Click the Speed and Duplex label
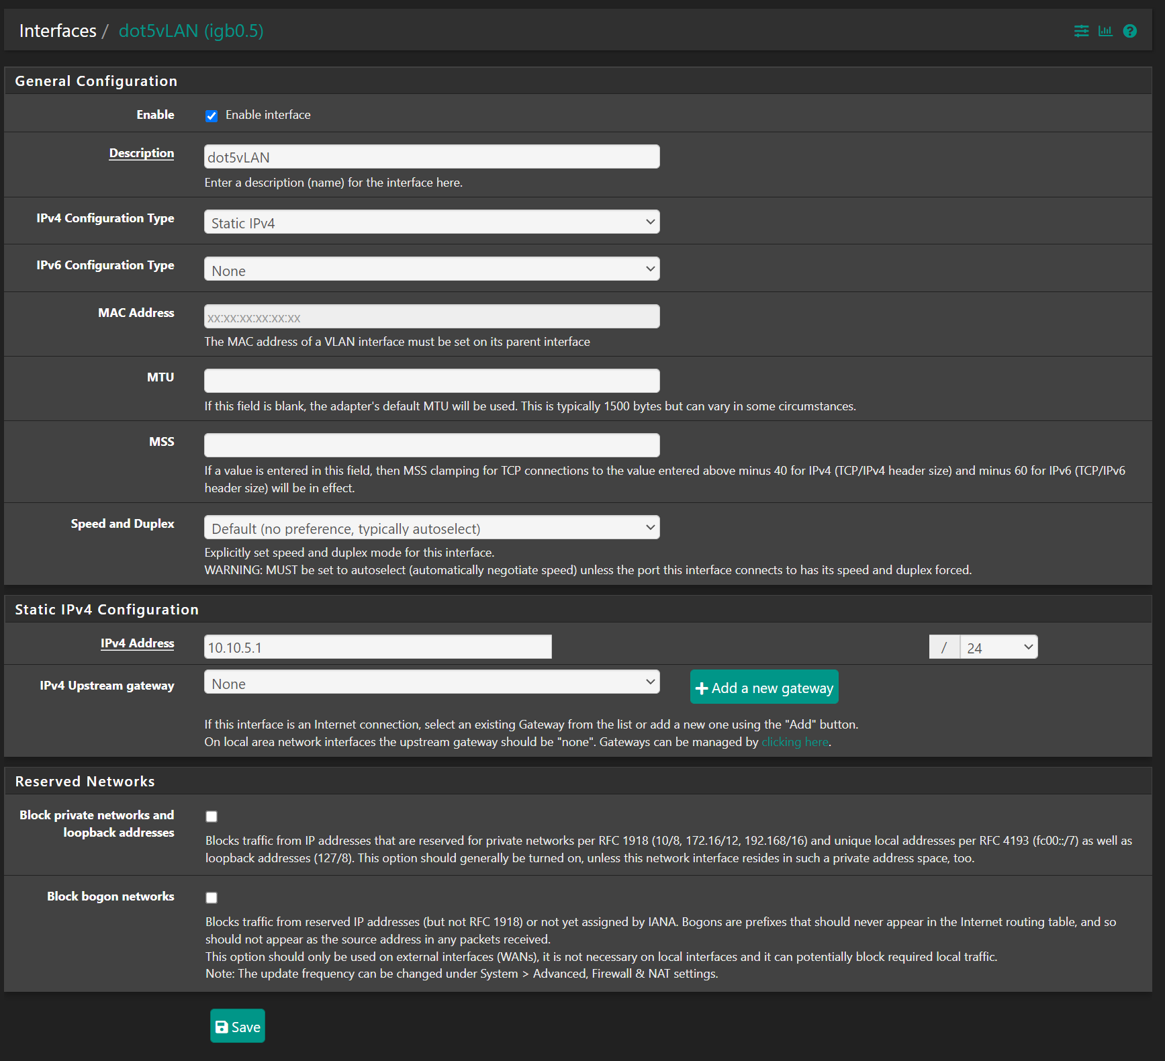1165x1061 pixels. tap(122, 524)
